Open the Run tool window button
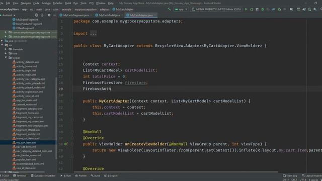This screenshot has height=181, width=322. [x=66, y=175]
